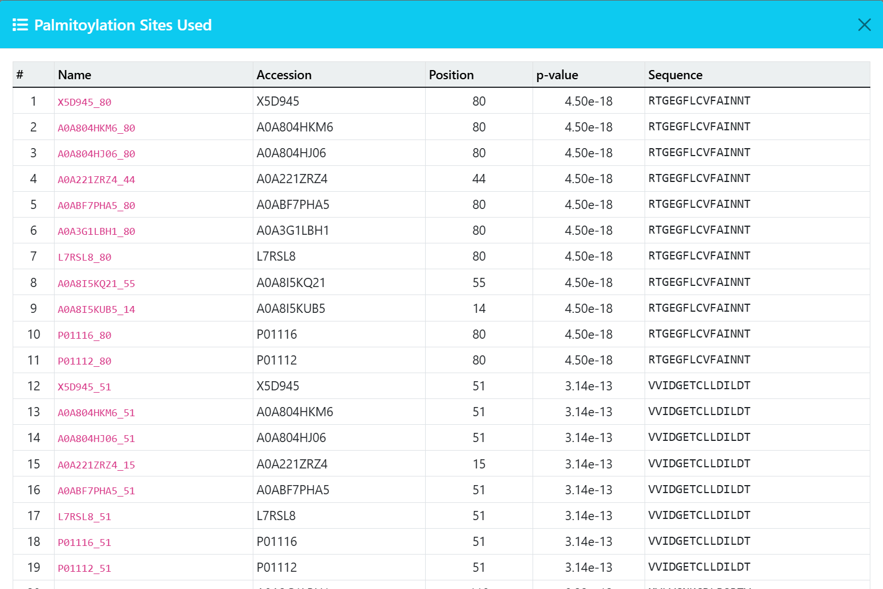The image size is (883, 589).
Task: Open the A0A804HKM6_51 link
Action: pyautogui.click(x=97, y=413)
